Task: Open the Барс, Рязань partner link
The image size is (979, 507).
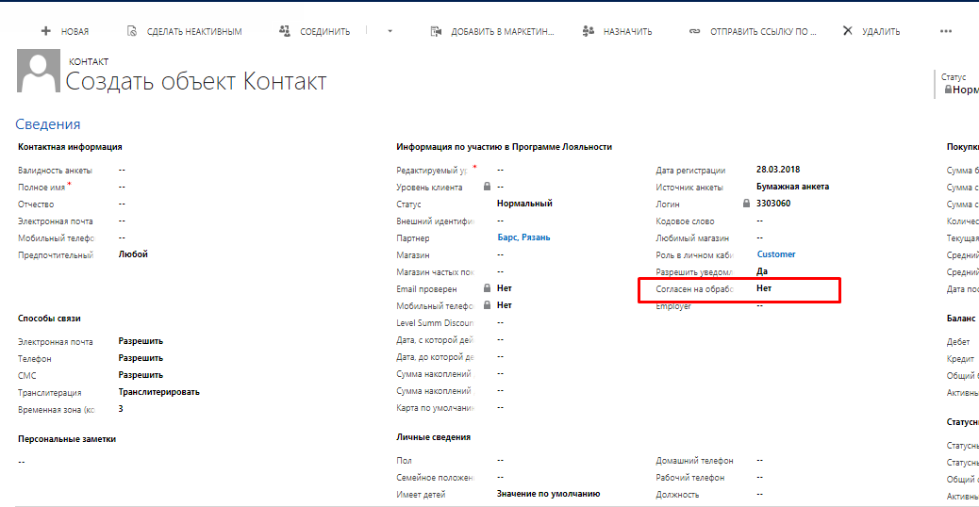Action: tap(523, 237)
